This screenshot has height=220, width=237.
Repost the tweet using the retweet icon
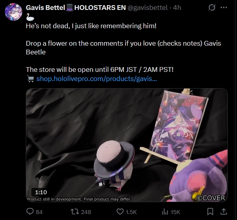coord(75,212)
